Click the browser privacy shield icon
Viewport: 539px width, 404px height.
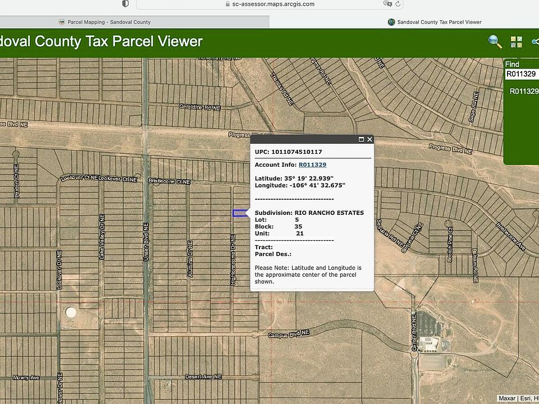pos(125,4)
